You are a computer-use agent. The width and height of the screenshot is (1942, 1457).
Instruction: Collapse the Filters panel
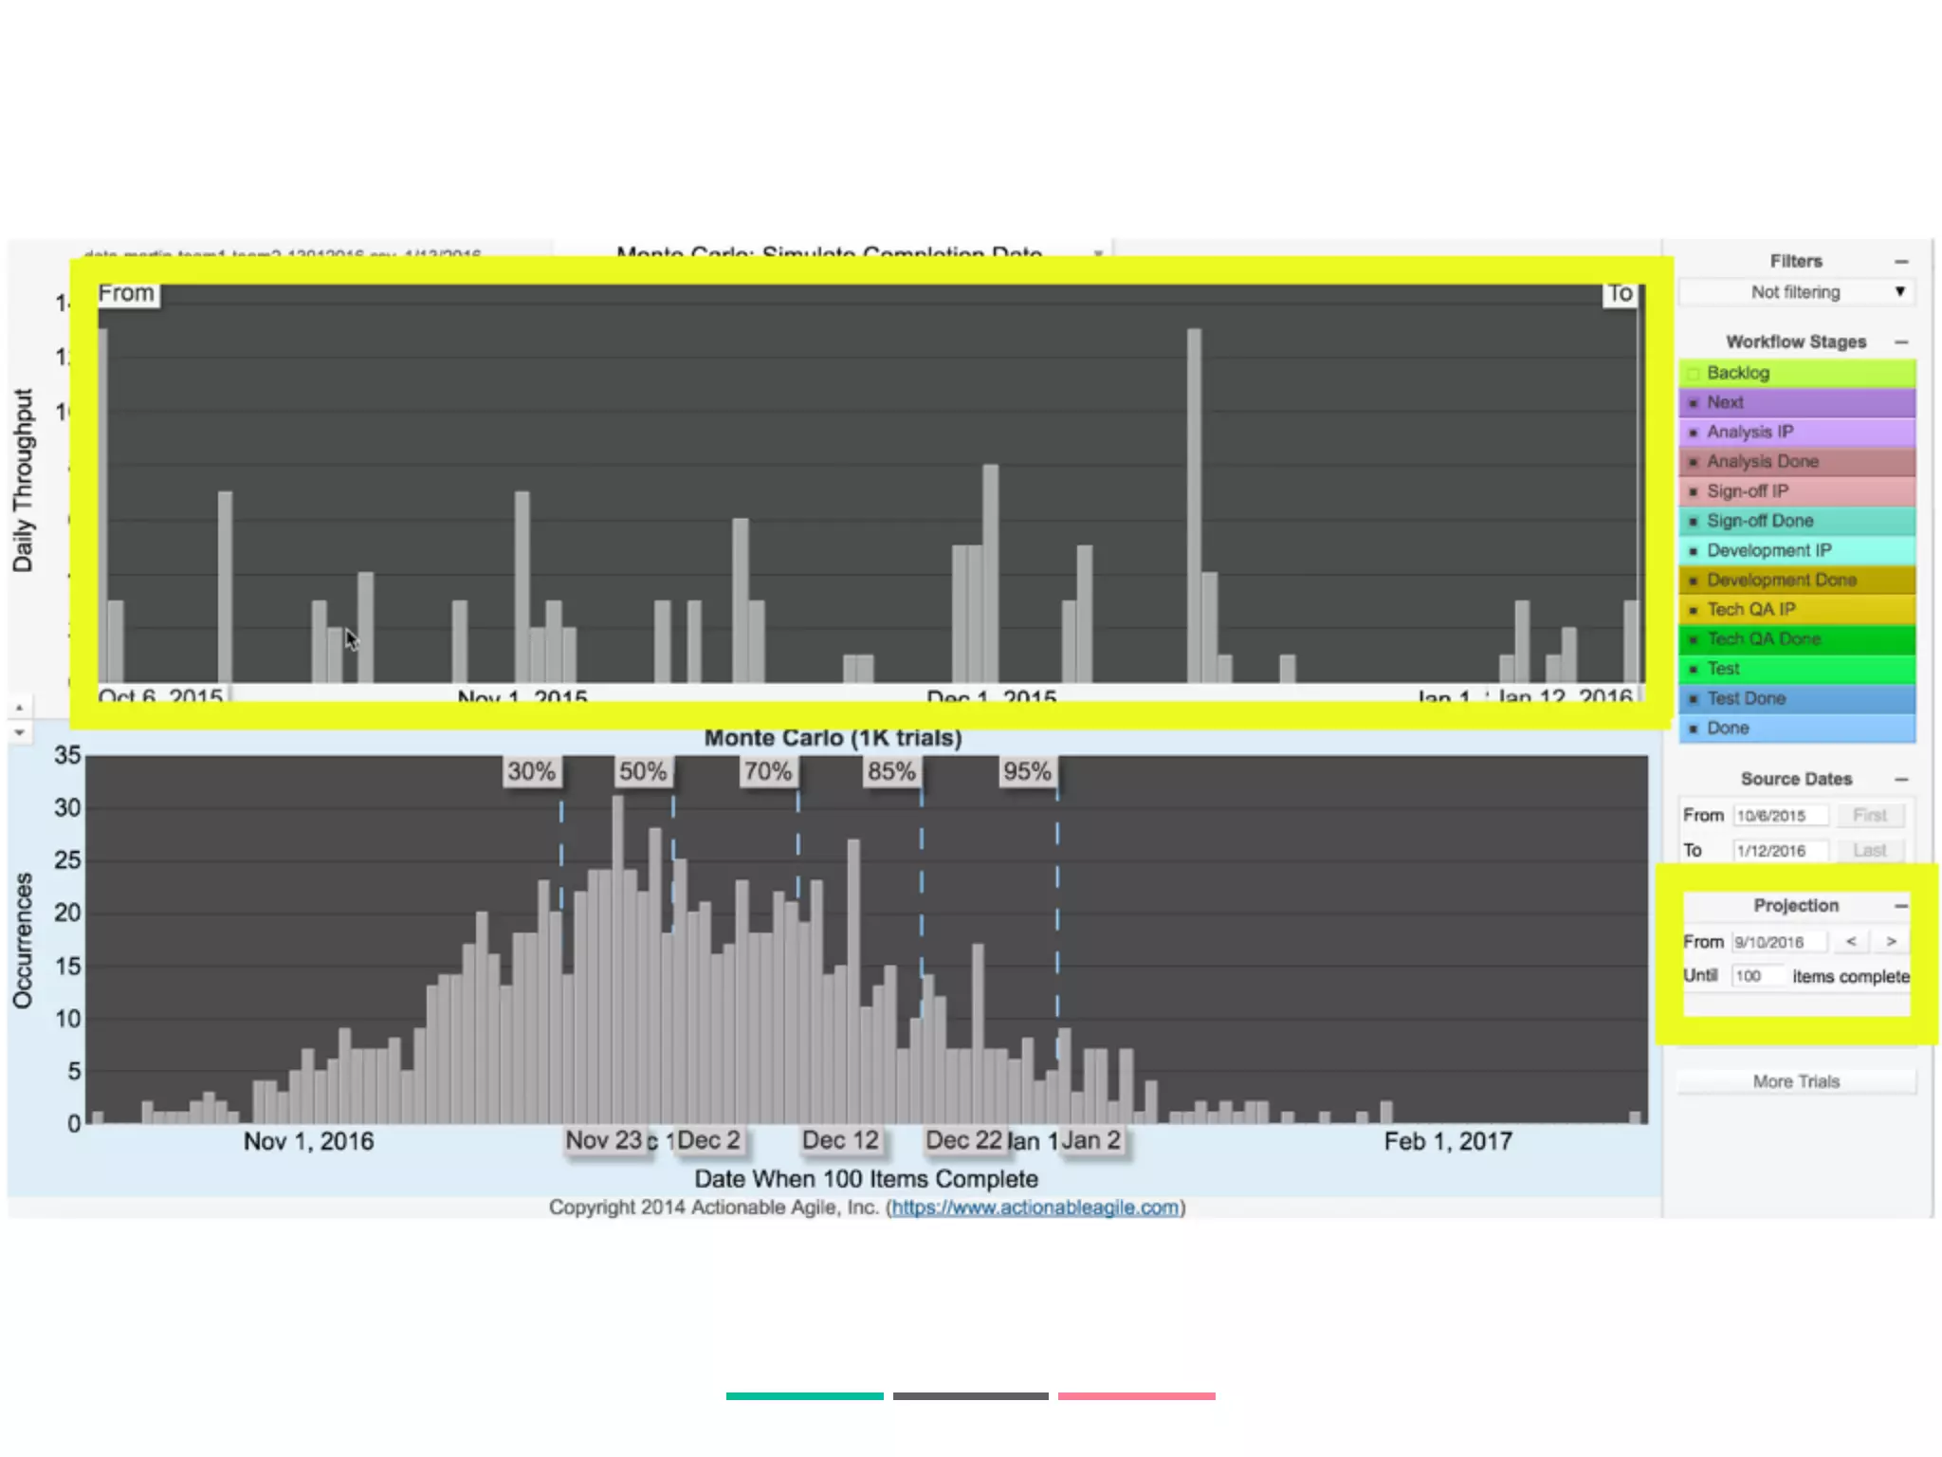tap(1900, 262)
